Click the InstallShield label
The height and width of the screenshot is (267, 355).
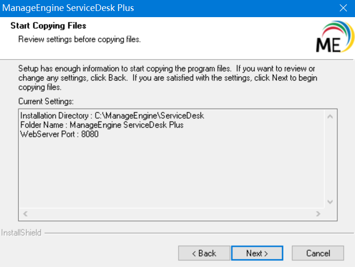(x=21, y=233)
